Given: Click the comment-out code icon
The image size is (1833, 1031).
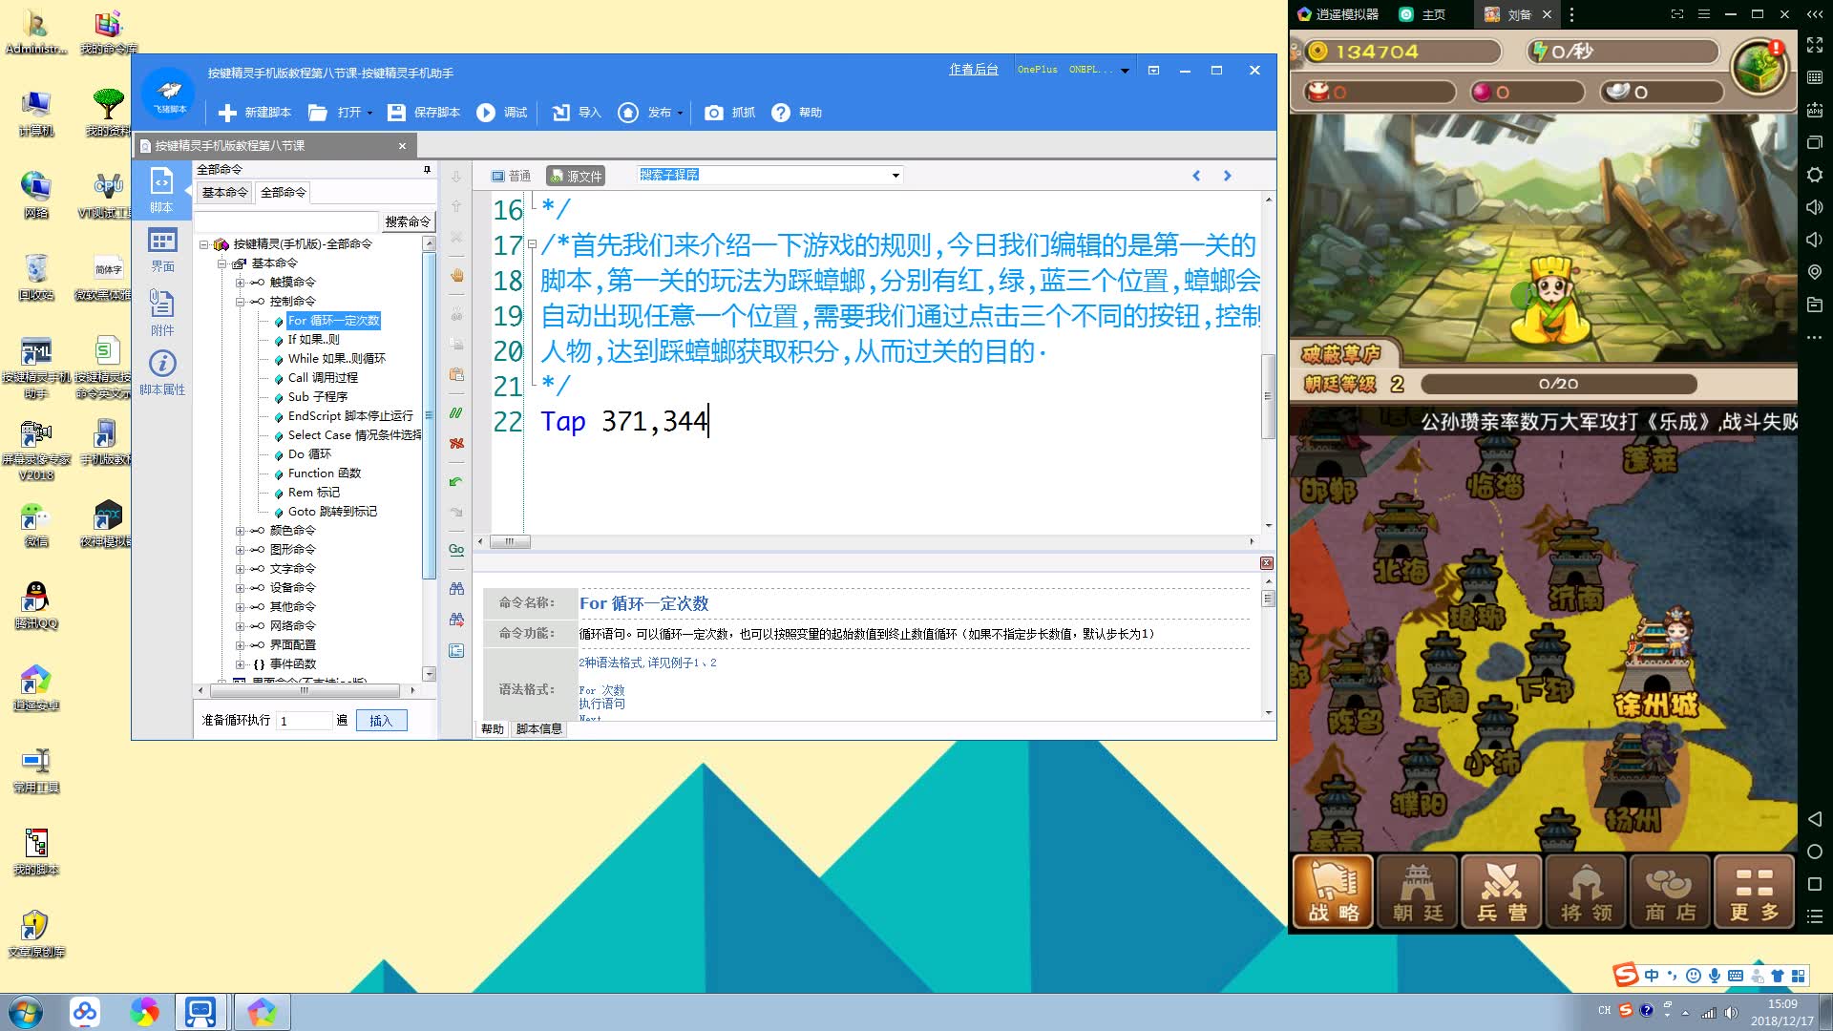Looking at the screenshot, I should [456, 413].
